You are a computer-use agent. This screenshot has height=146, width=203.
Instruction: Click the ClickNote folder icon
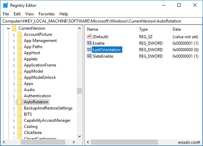tap(19, 133)
